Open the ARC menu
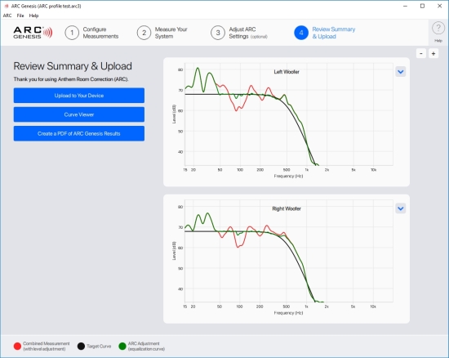Screen dimensions: 449x358 coord(7,16)
